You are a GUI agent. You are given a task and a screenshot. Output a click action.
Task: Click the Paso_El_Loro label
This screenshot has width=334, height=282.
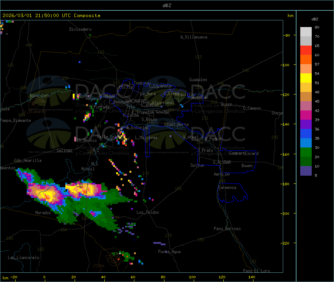(256, 271)
